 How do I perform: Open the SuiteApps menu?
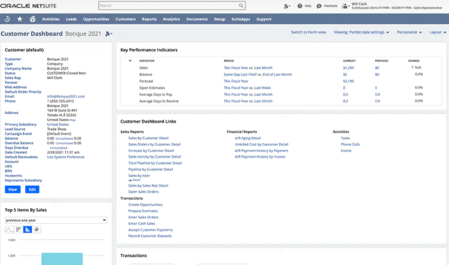coord(241,19)
